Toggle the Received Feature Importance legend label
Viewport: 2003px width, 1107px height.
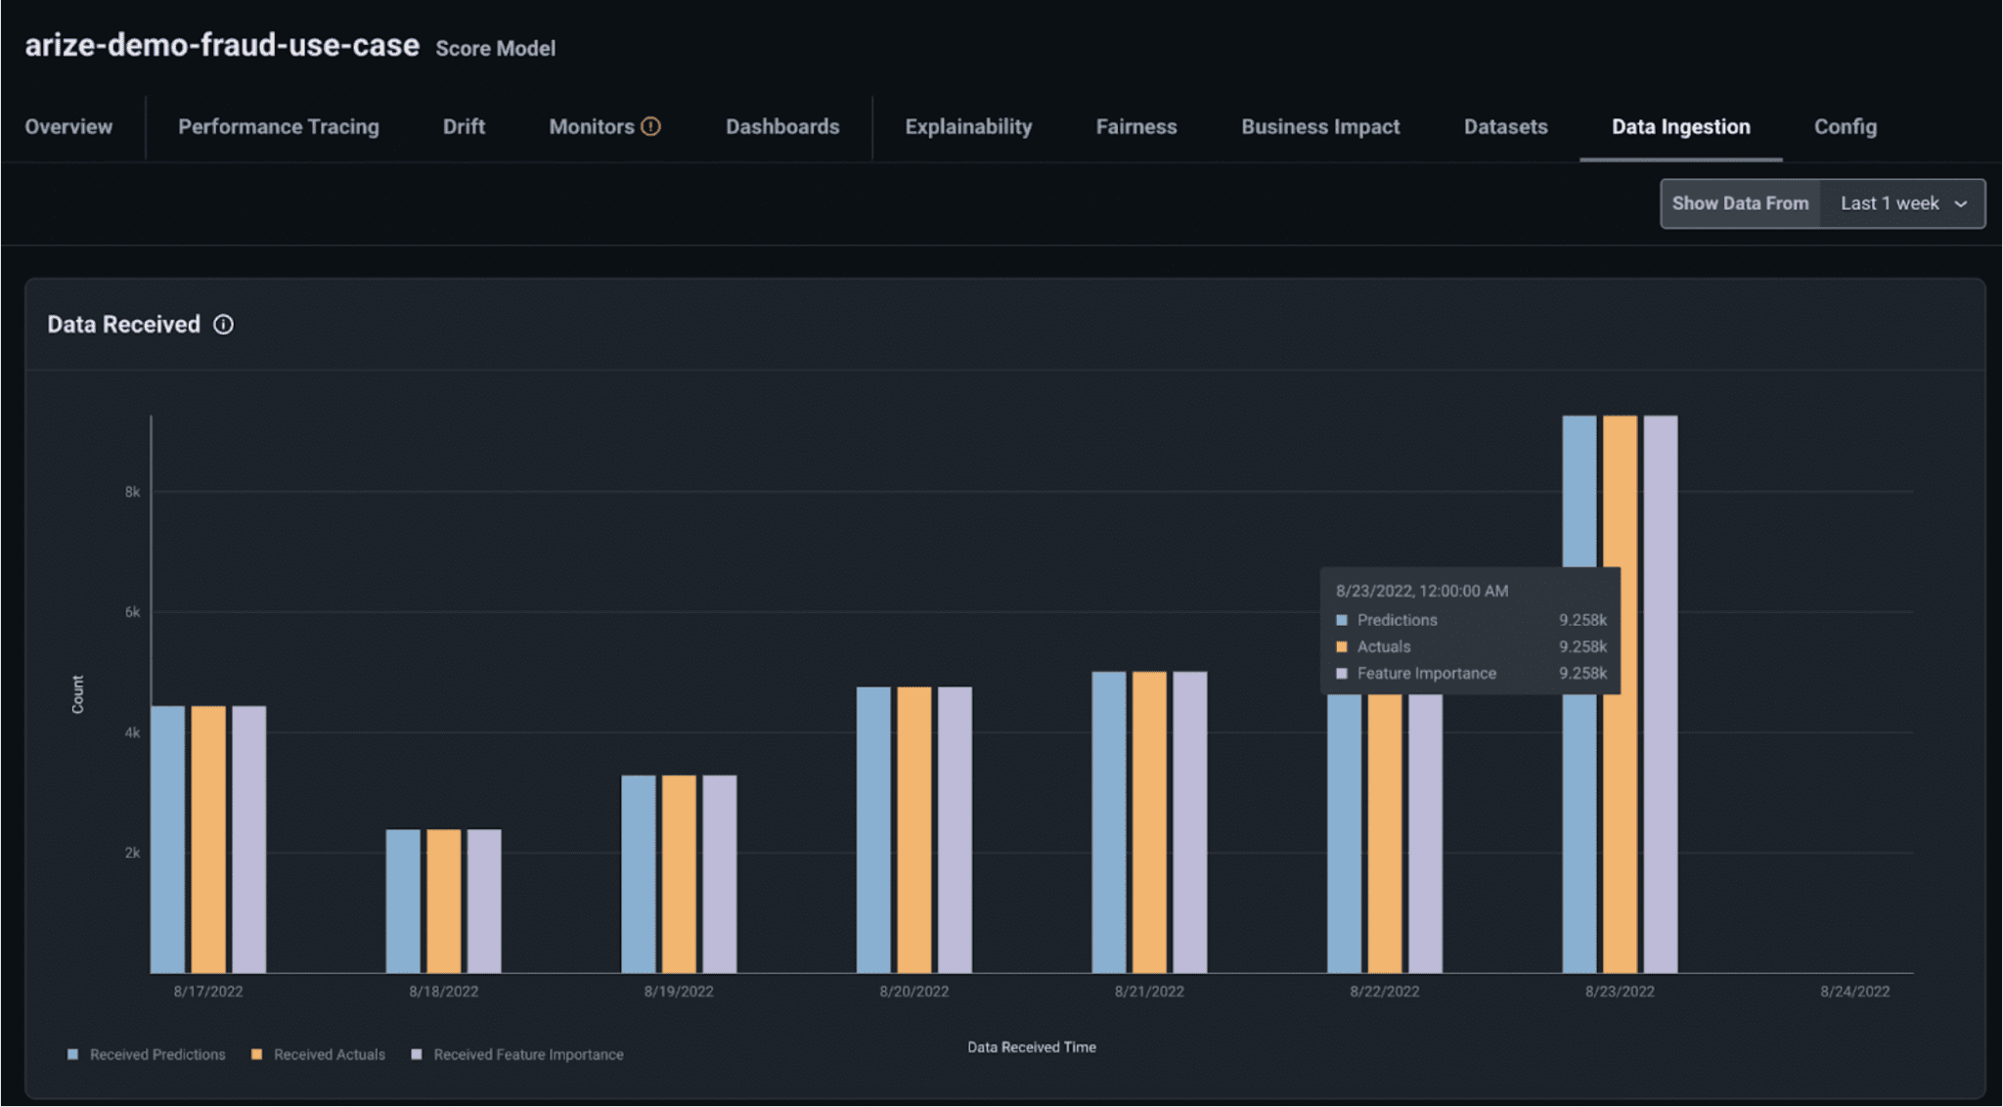click(x=528, y=1054)
